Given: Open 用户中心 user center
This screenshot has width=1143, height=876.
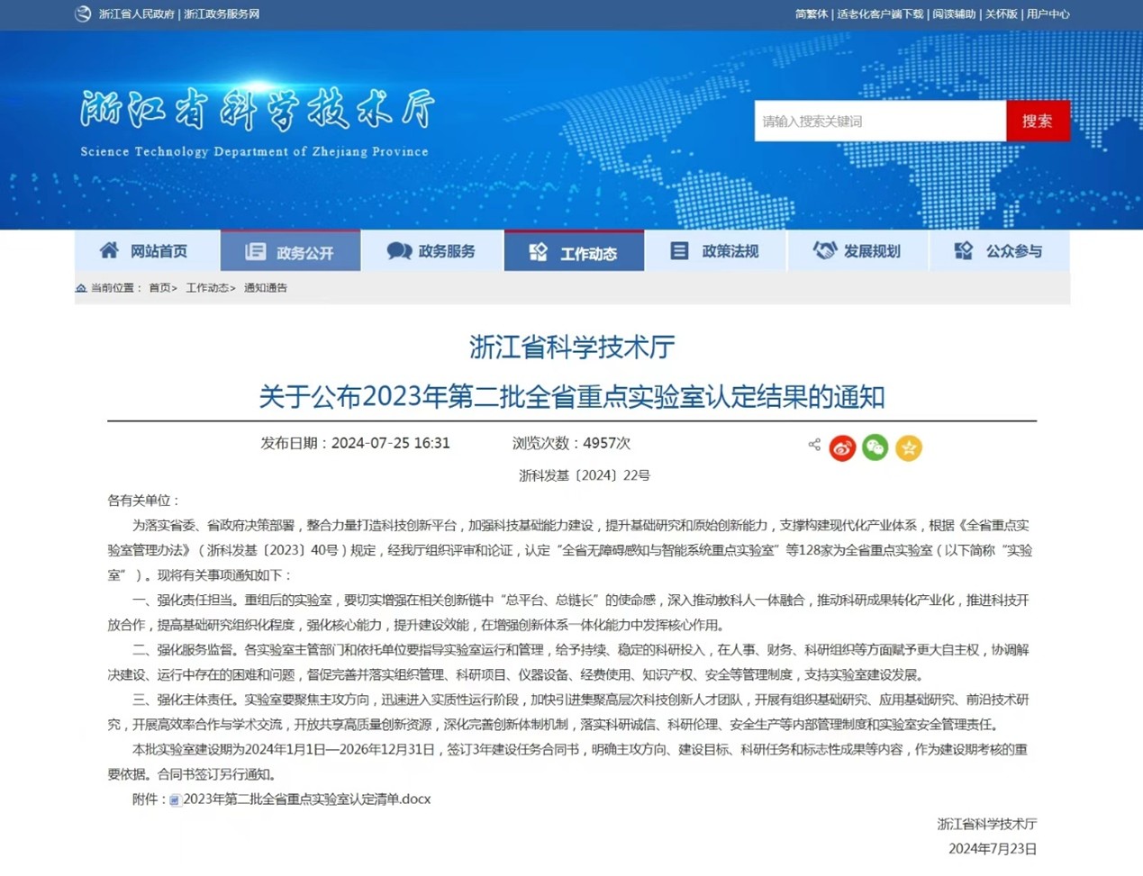Looking at the screenshot, I should (x=1048, y=14).
